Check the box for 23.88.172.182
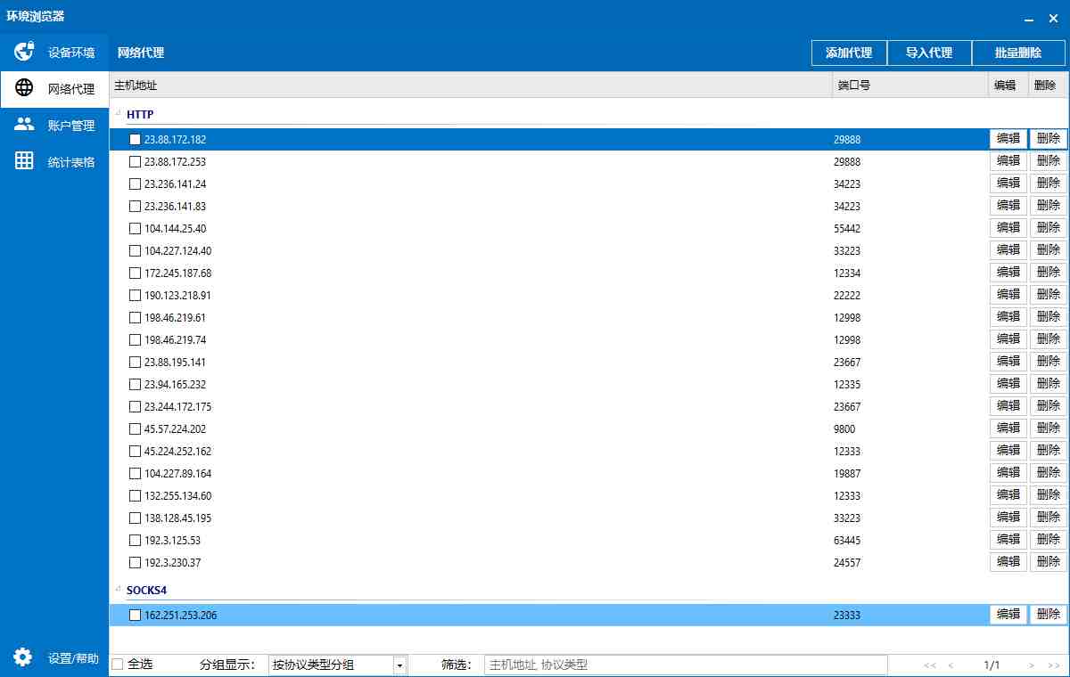The image size is (1070, 677). [135, 140]
